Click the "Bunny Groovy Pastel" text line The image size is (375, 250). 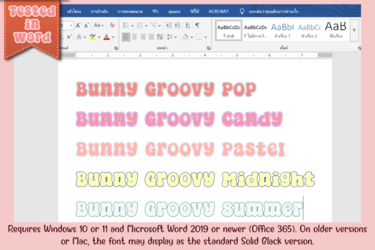[x=180, y=149]
